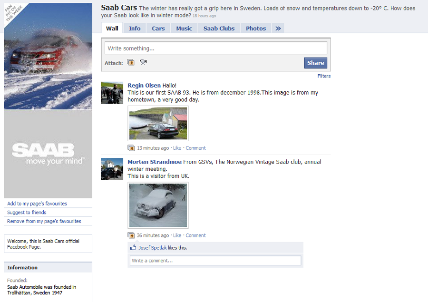
Task: Click thumbs-up icon next to Josef Spetlak
Action: click(133, 248)
